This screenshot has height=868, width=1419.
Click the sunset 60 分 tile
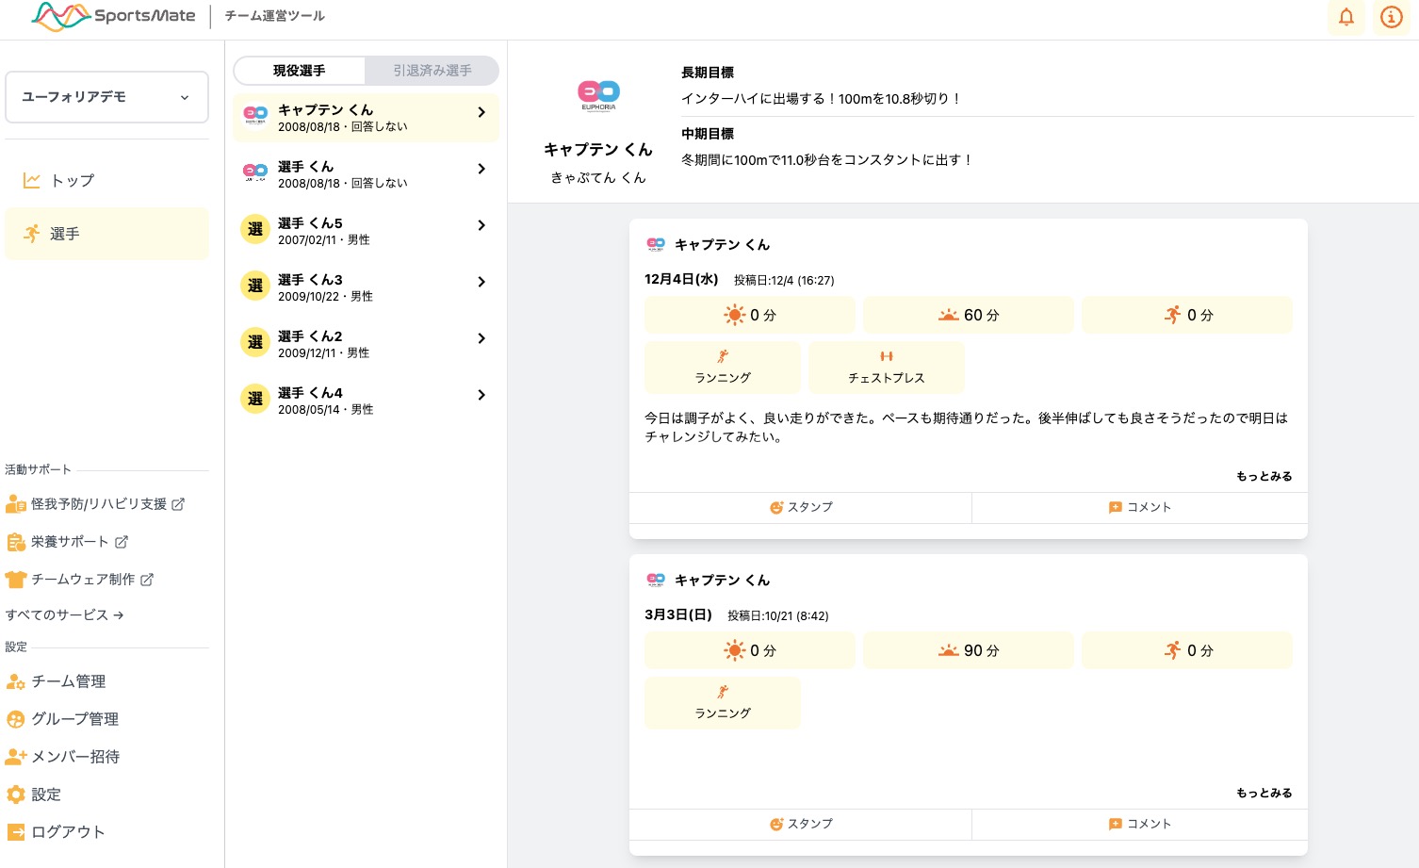[x=969, y=315]
